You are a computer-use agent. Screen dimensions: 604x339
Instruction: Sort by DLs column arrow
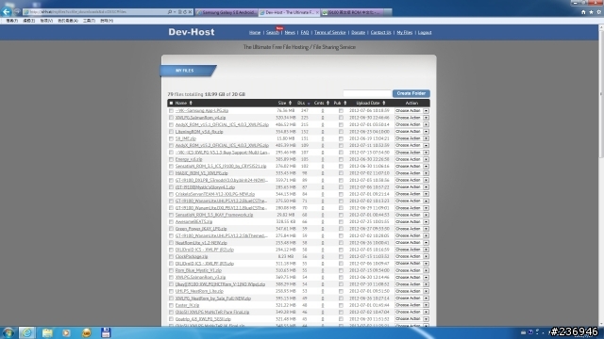pyautogui.click(x=309, y=103)
